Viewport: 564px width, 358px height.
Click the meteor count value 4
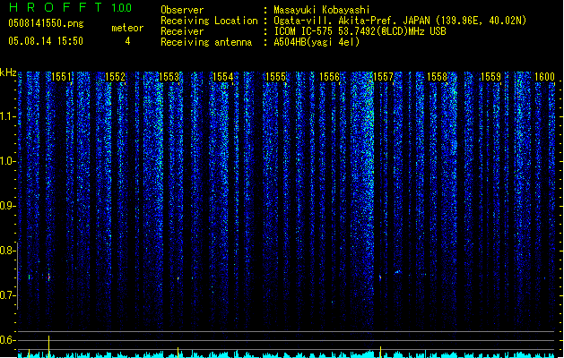click(127, 41)
